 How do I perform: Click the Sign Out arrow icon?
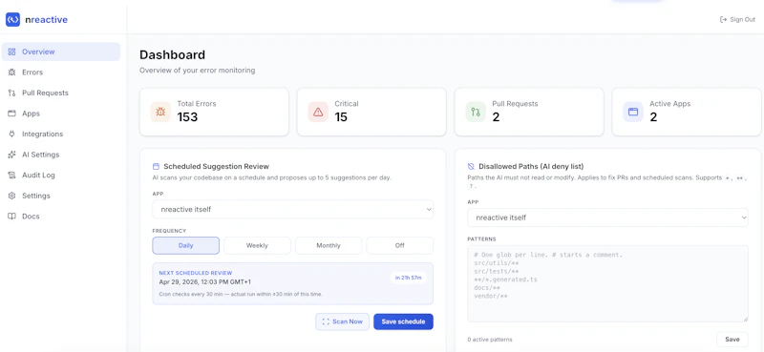pos(723,20)
